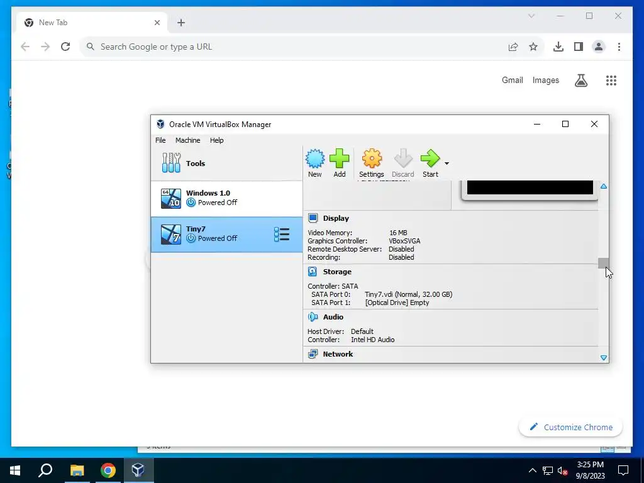Select the Windows 1.0 virtual machine
This screenshot has height=483, width=644.
(226, 198)
